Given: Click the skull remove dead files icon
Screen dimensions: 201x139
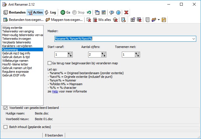Looking at the screenshot, I should (x=115, y=20).
